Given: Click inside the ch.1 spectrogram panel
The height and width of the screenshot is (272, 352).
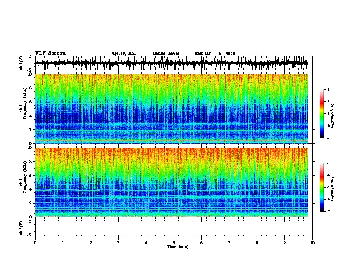Looking at the screenshot, I should click(x=172, y=108).
